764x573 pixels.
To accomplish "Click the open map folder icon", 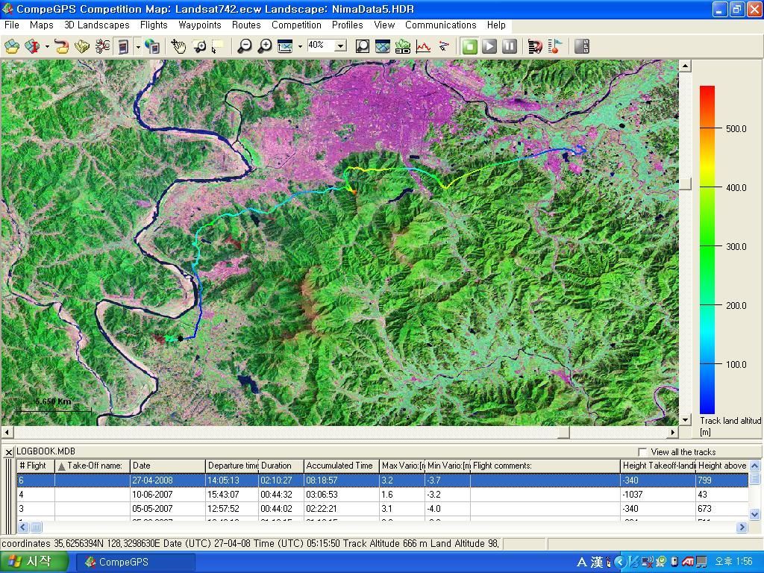I will pyautogui.click(x=12, y=47).
